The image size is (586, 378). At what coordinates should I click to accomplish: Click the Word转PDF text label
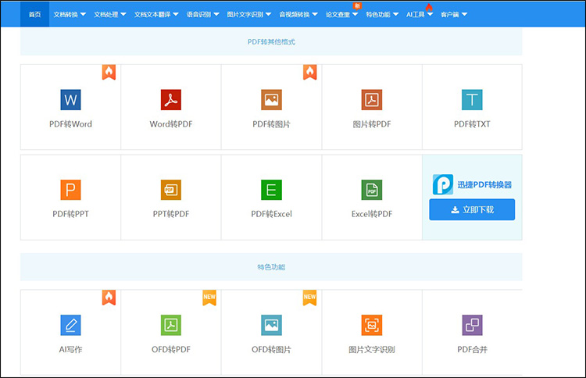pyautogui.click(x=171, y=124)
